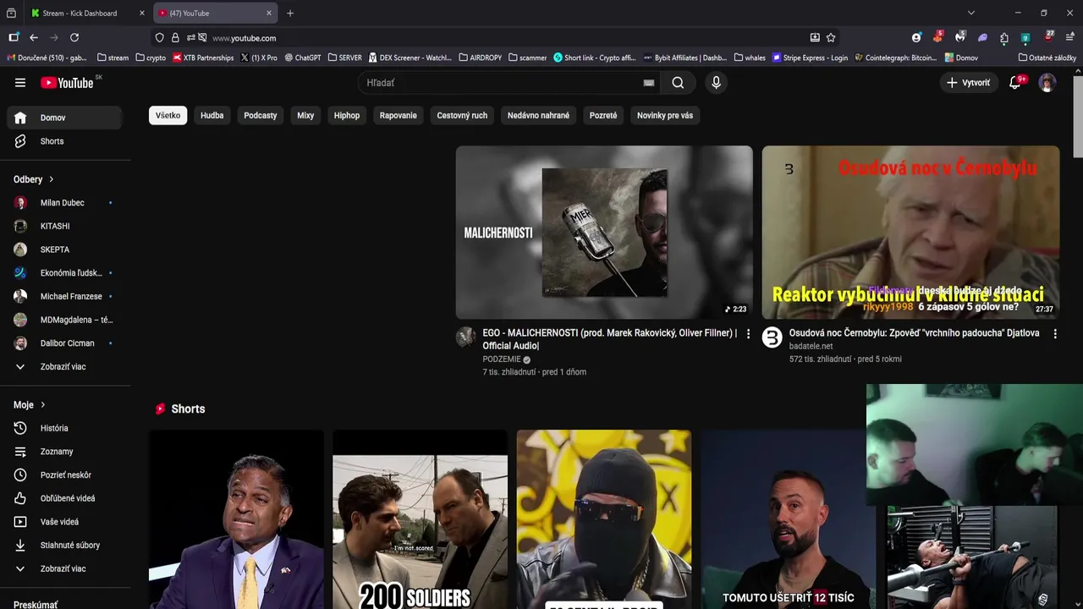Open the Osudová noc v Černobylu thumbnail
The width and height of the screenshot is (1083, 609).
coord(910,232)
